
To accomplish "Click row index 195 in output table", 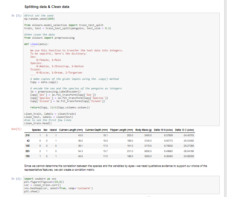I will coord(28,156).
